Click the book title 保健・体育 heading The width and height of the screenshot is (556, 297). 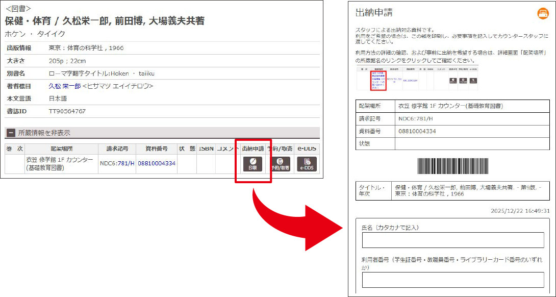pyautogui.click(x=105, y=21)
